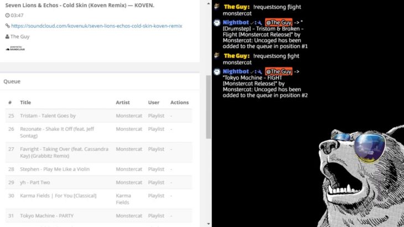The image size is (404, 227).
Task: Click the bear with sunglasses image
Action: point(361,177)
